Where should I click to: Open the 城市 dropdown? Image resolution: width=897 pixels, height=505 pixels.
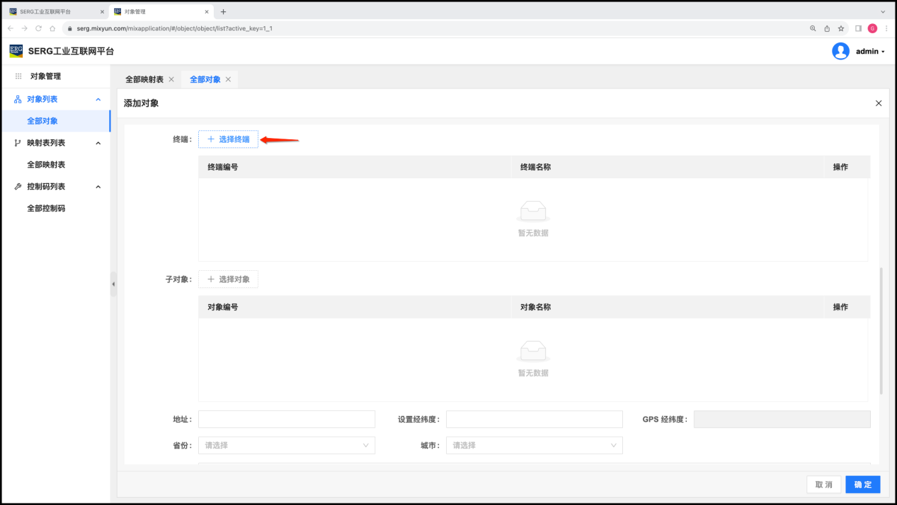534,446
